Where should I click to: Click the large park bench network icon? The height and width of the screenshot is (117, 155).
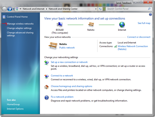53,46
